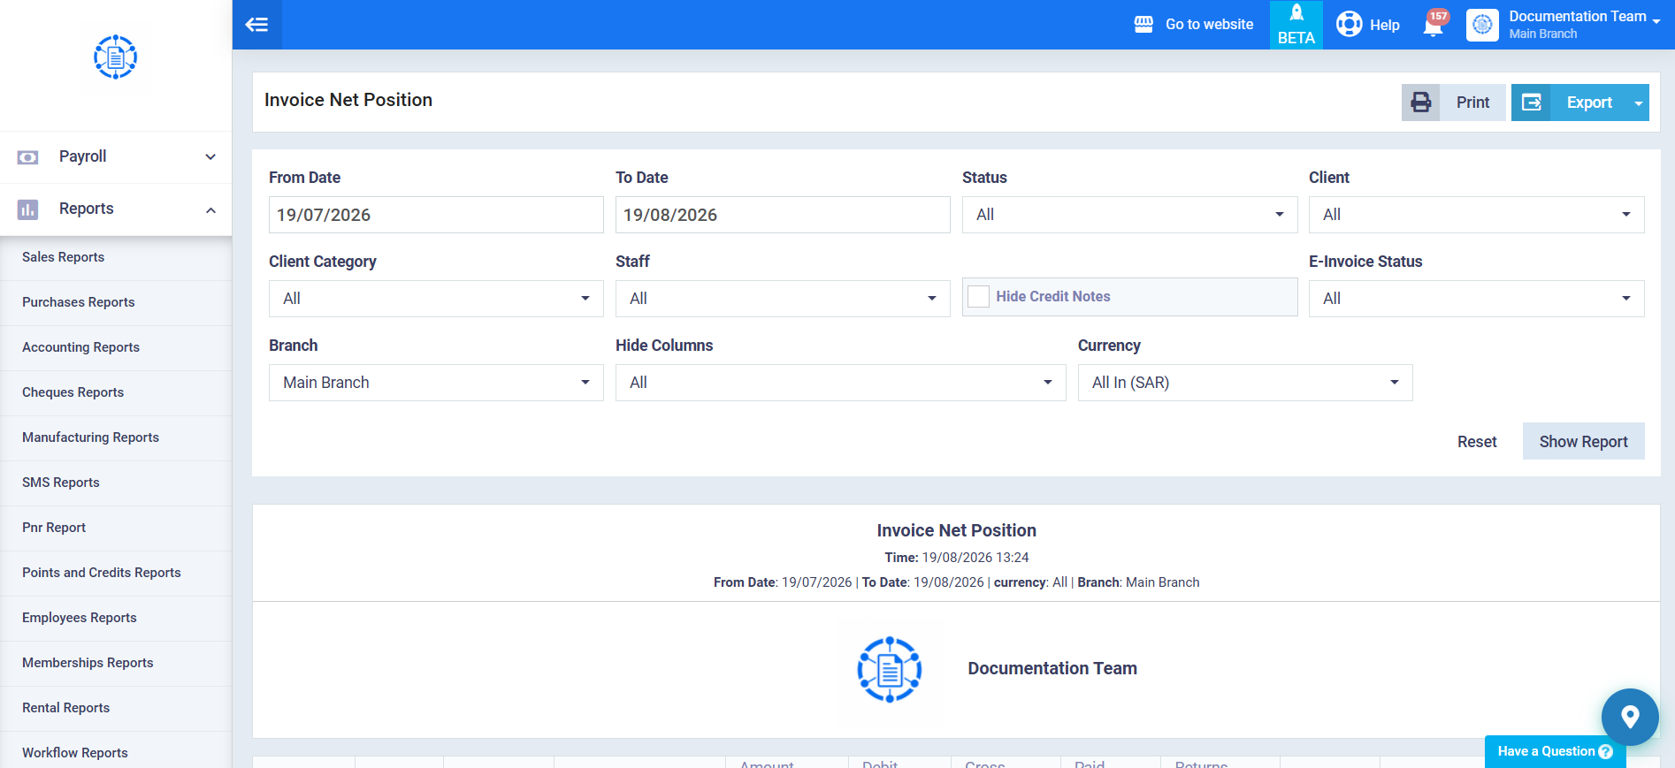Open Cheques Reports in sidebar

[x=116, y=392]
